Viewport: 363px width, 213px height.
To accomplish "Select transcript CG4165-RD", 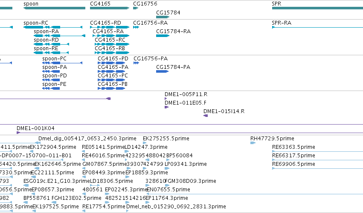I will [x=110, y=27].
